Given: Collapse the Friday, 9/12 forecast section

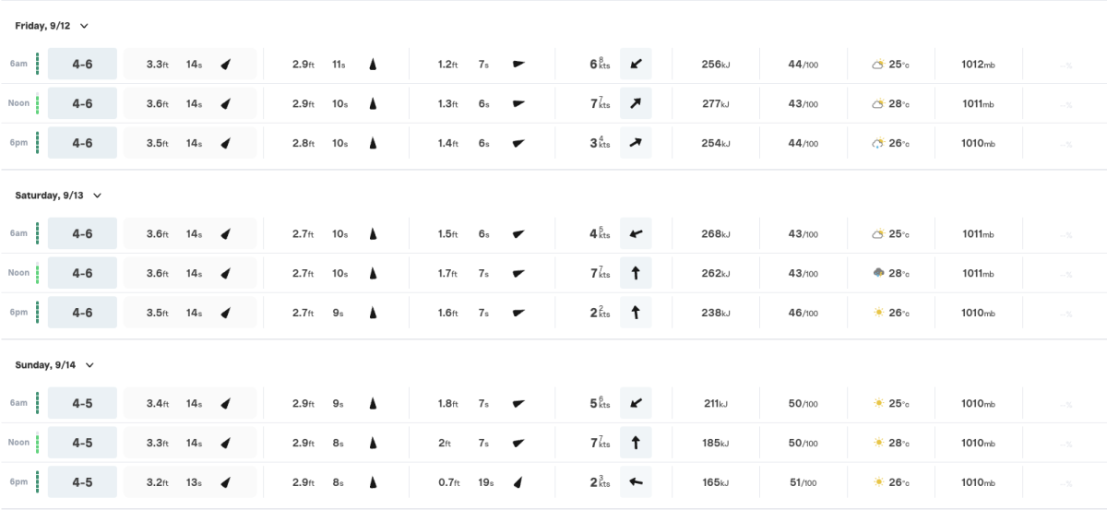Looking at the screenshot, I should (85, 26).
